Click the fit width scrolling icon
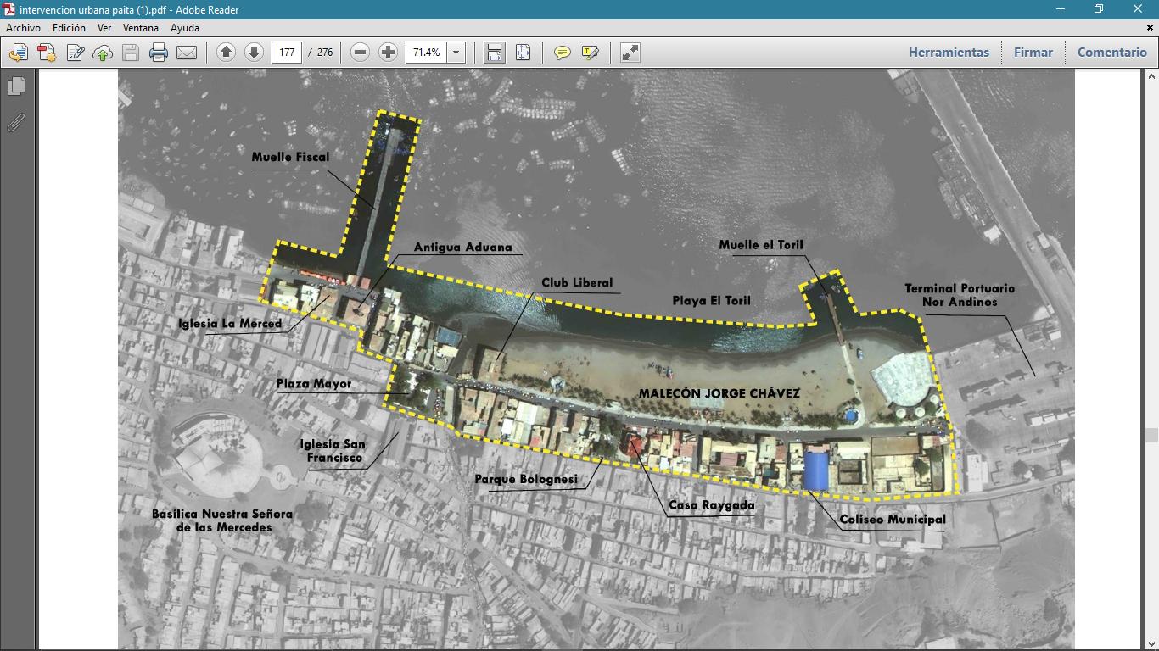Screen dimensions: 1159x651 coord(495,53)
